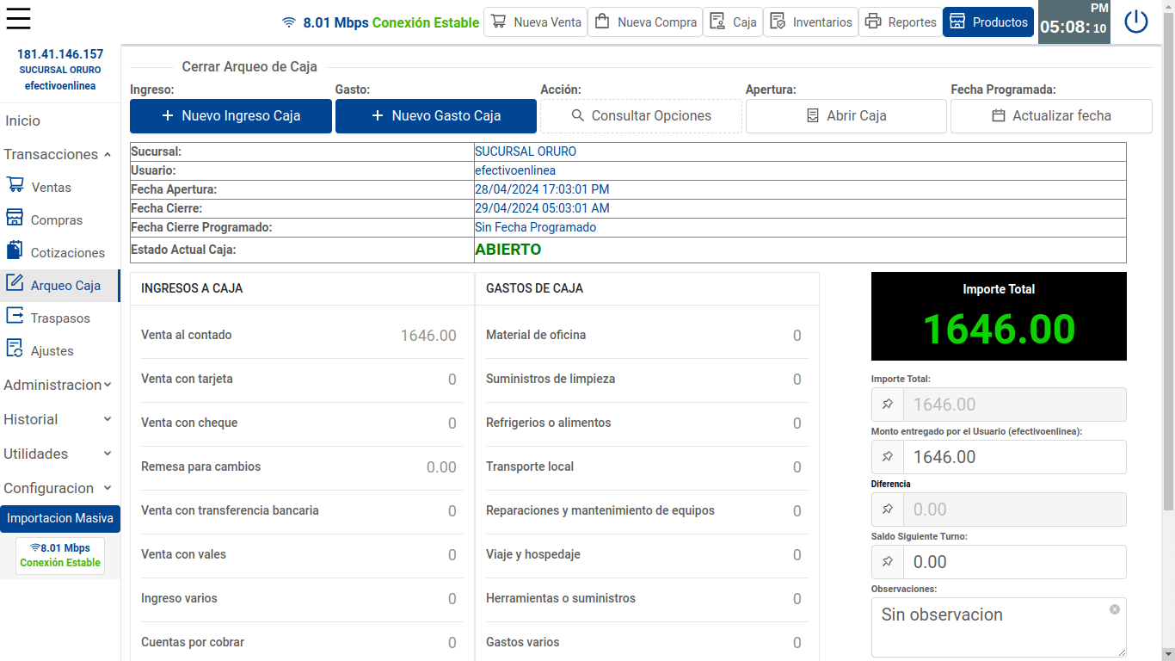Open Nueva Venta

(536, 22)
